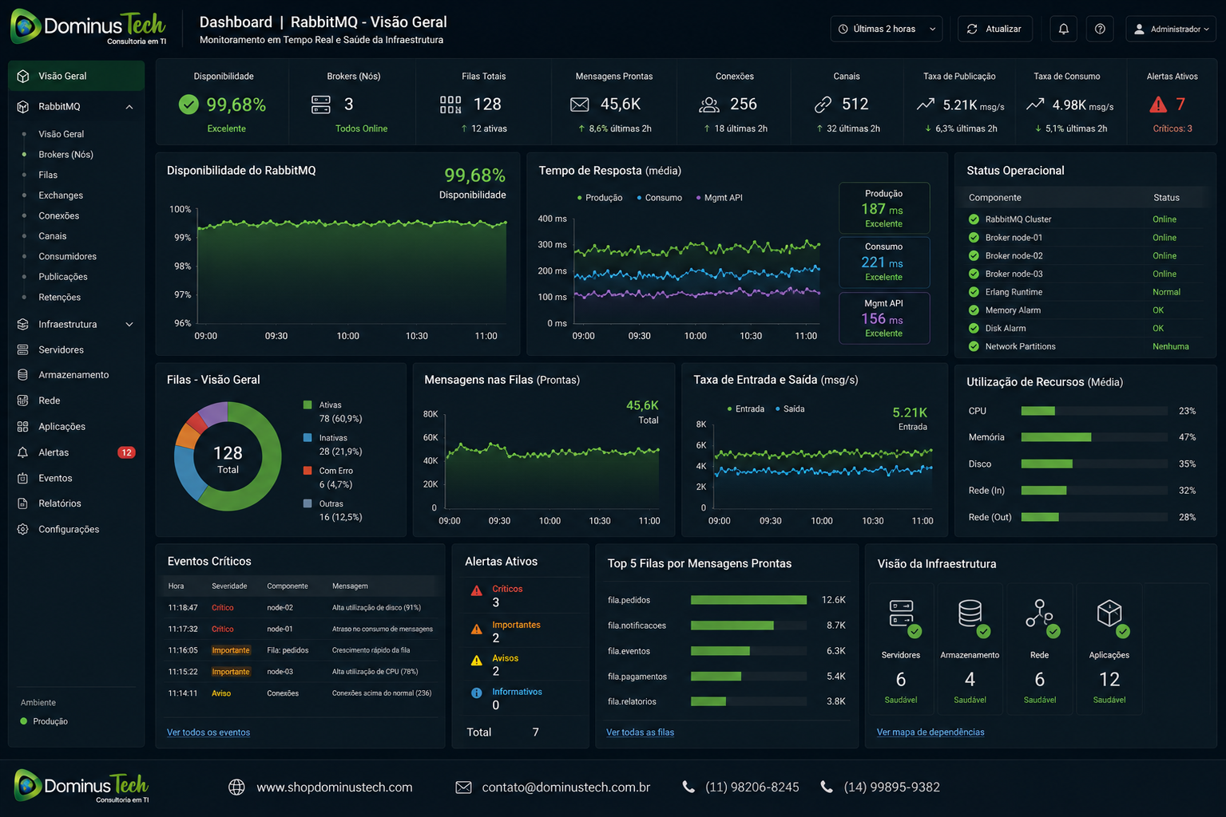The image size is (1226, 817).
Task: Open Ver todos os eventos link
Action: (x=208, y=732)
